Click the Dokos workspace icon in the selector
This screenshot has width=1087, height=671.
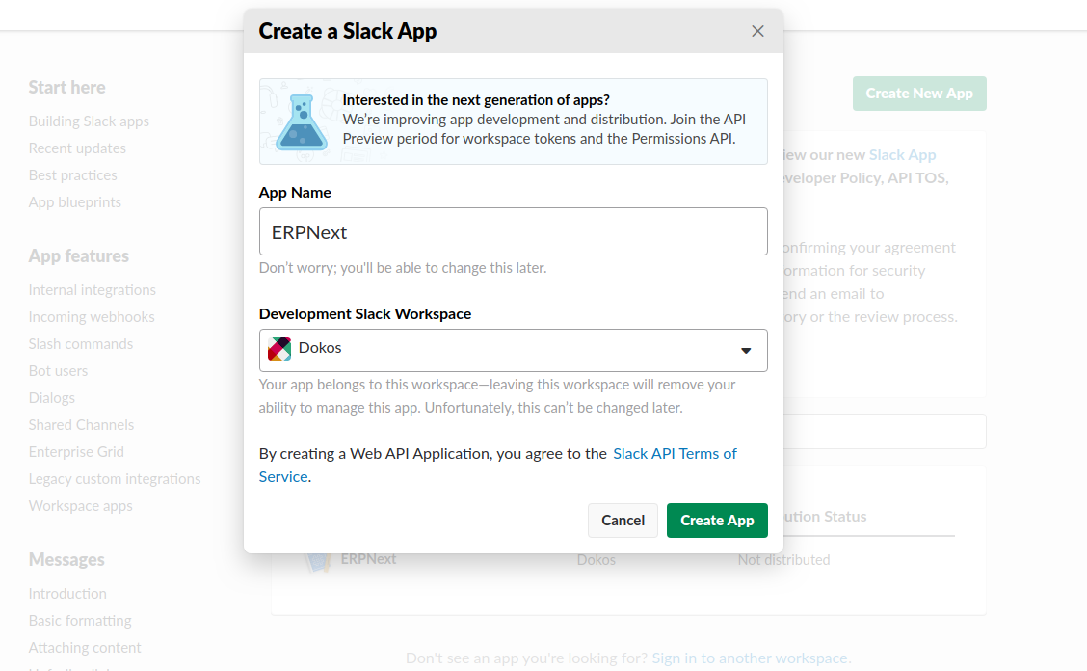point(279,349)
